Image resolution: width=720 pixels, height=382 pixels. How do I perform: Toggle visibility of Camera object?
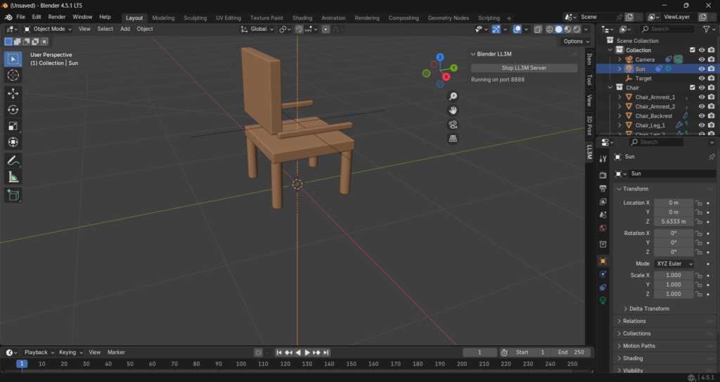pos(701,60)
